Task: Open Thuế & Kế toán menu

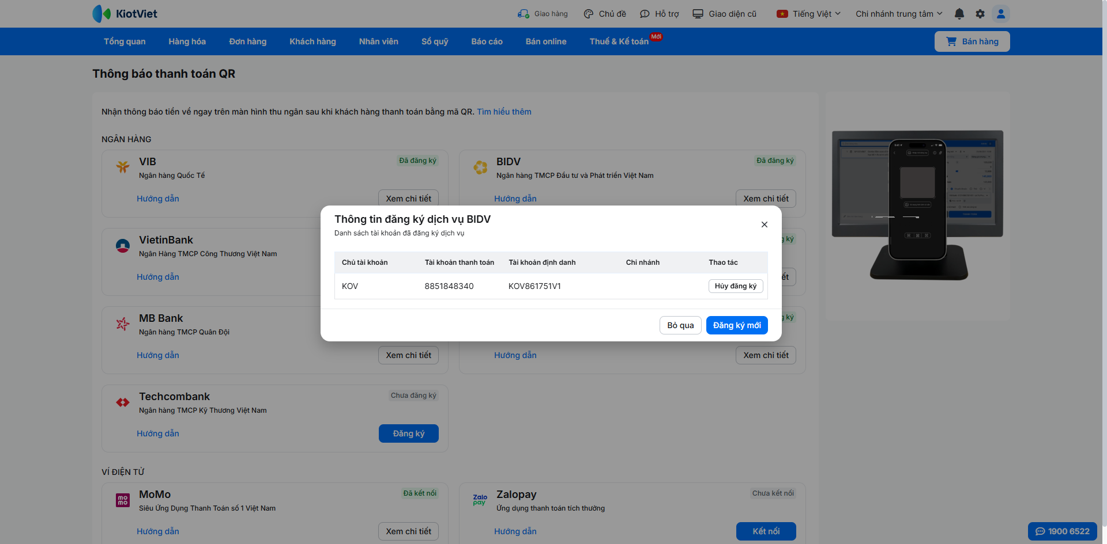Action: (619, 41)
